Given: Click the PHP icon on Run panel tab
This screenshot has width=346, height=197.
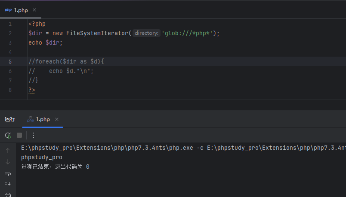Looking at the screenshot, I should [x=30, y=120].
